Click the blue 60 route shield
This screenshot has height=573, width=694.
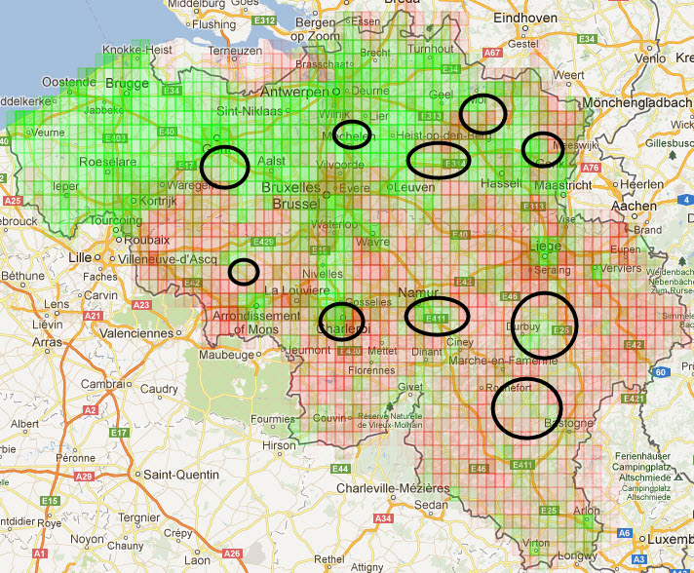pyautogui.click(x=659, y=372)
